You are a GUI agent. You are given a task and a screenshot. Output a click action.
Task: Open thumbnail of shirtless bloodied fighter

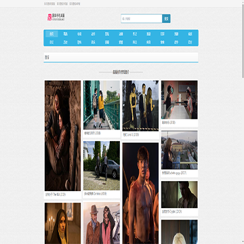click(x=140, y=193)
